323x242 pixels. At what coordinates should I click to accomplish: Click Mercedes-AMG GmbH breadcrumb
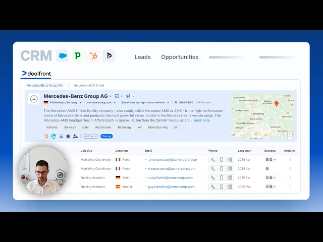89,85
